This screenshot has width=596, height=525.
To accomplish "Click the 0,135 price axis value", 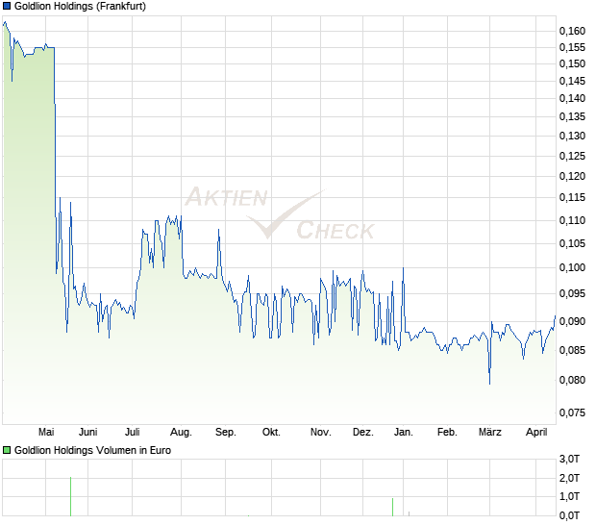I will (572, 116).
